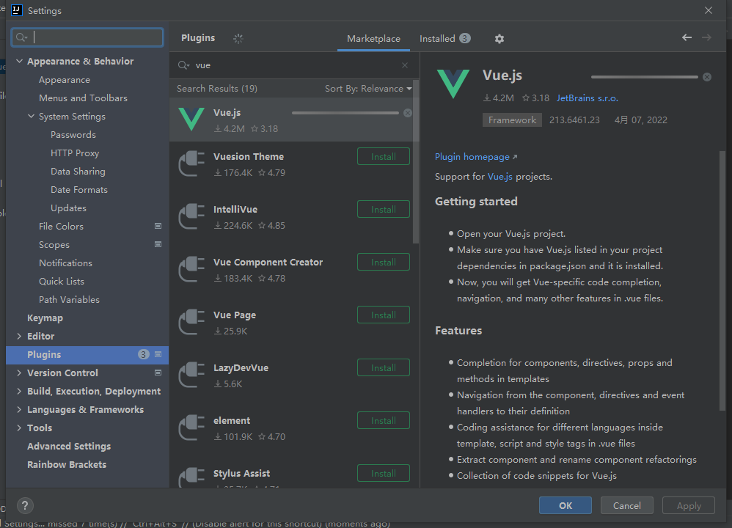
Task: Collapse the System Settings node
Action: click(32, 117)
